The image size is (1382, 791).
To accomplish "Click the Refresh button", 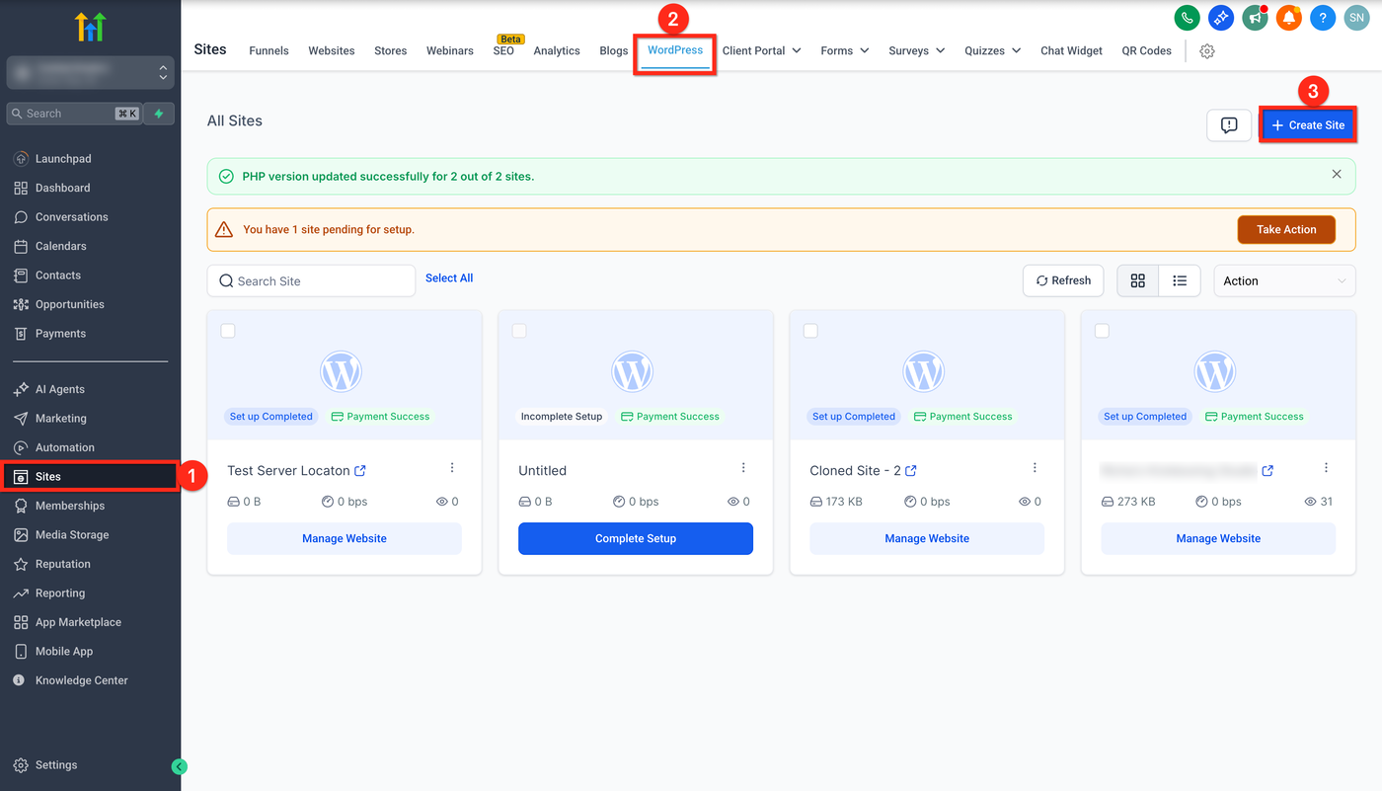I will click(x=1063, y=280).
